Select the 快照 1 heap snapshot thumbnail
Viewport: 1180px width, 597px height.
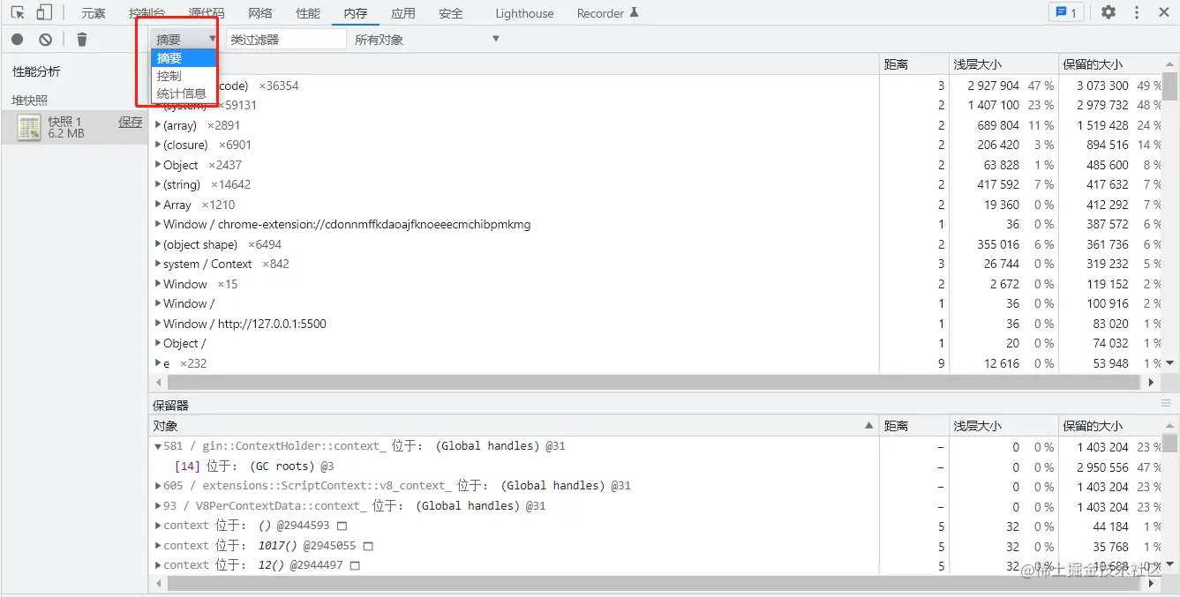tap(30, 128)
